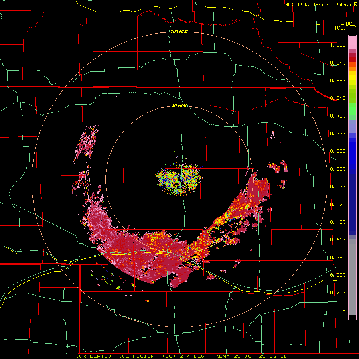Click the 0.307 value on color scale
The height and width of the screenshot is (359, 359).
338,275
